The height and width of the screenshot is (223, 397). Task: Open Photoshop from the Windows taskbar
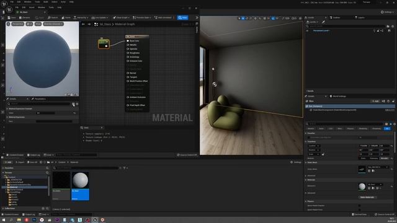(34, 220)
